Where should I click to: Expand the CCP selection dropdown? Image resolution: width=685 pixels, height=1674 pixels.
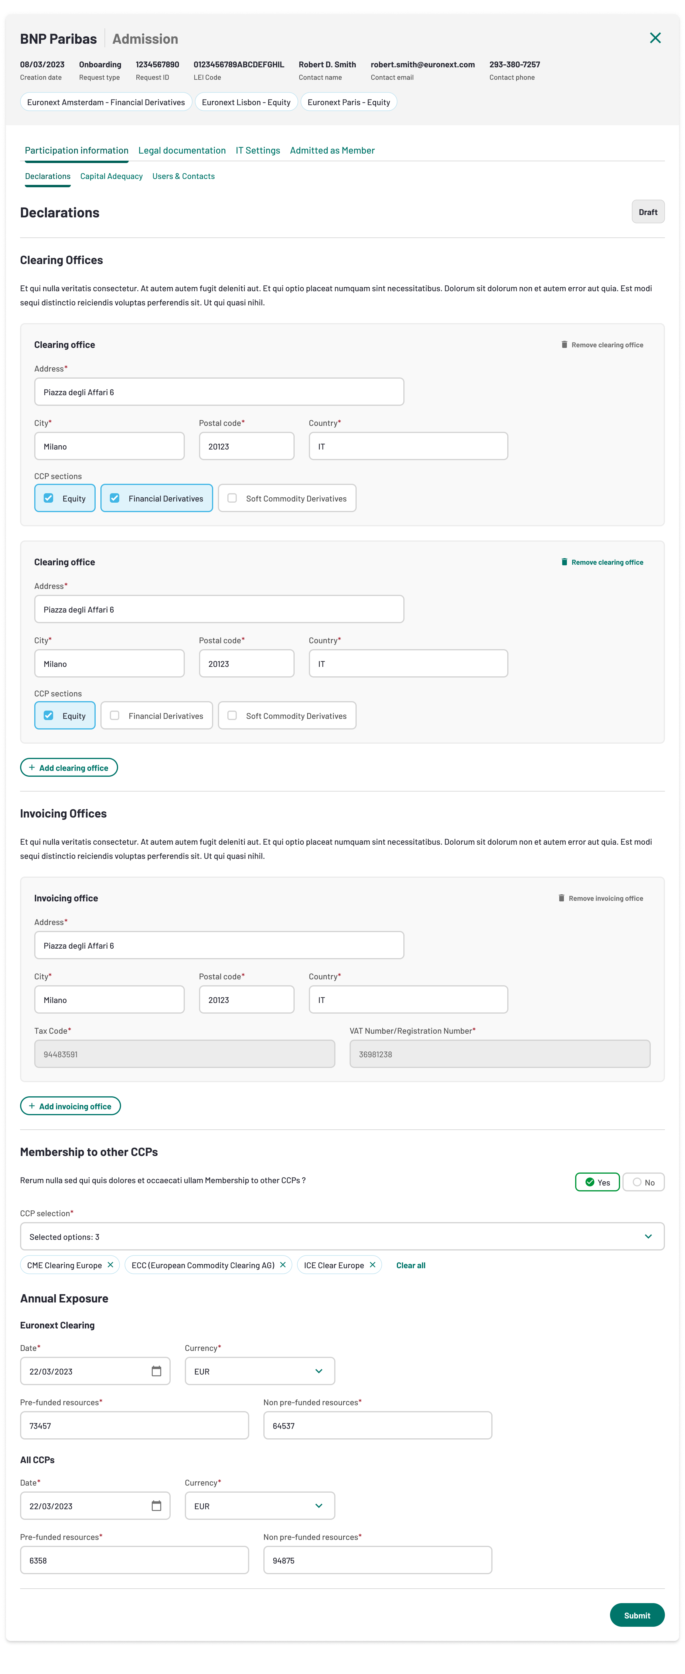tap(648, 1237)
